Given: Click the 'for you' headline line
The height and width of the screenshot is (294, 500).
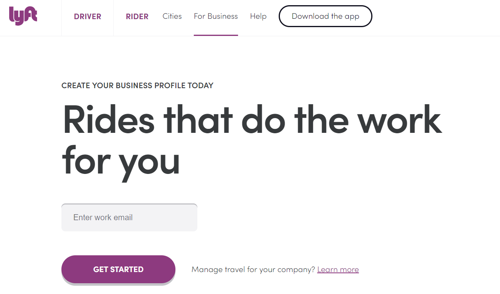Looking at the screenshot, I should point(121,161).
